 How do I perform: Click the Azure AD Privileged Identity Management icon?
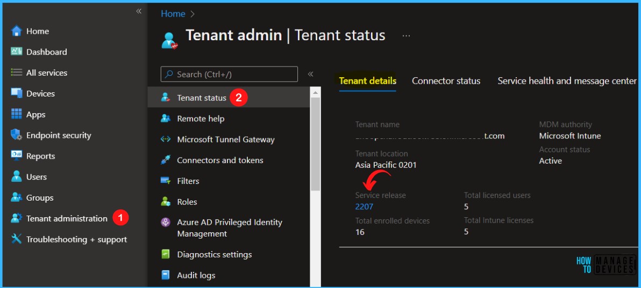166,223
